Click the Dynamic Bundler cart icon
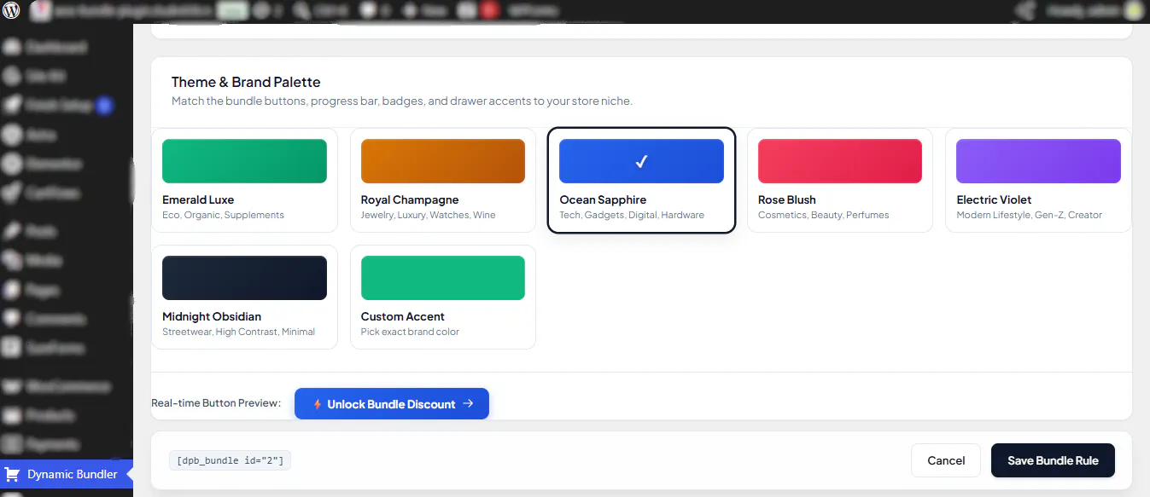This screenshot has height=497, width=1150. click(12, 474)
